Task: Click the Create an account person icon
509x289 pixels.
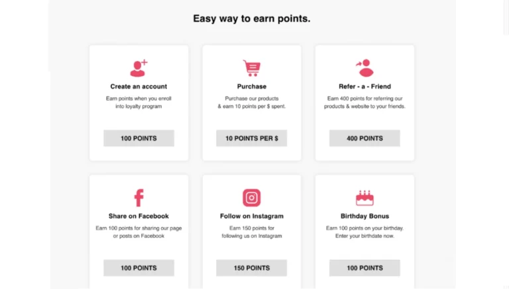Action: (x=139, y=68)
